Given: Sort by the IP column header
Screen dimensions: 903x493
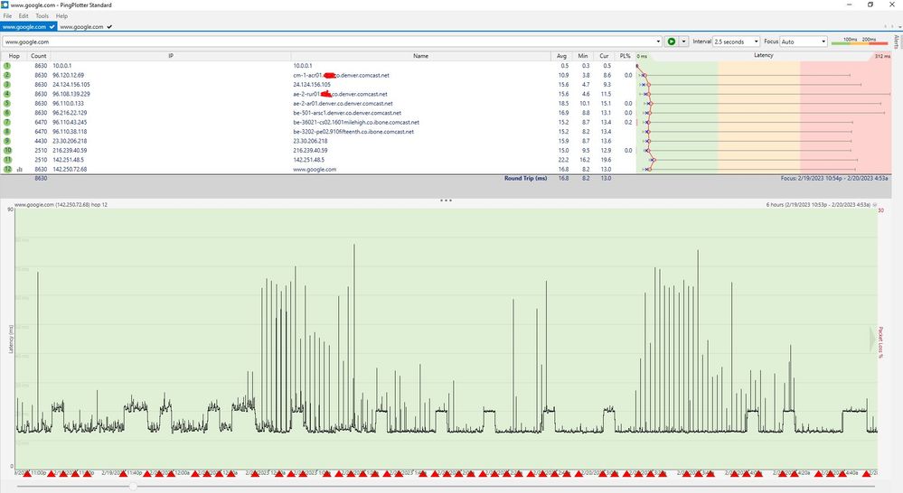Looking at the screenshot, I should 171,56.
